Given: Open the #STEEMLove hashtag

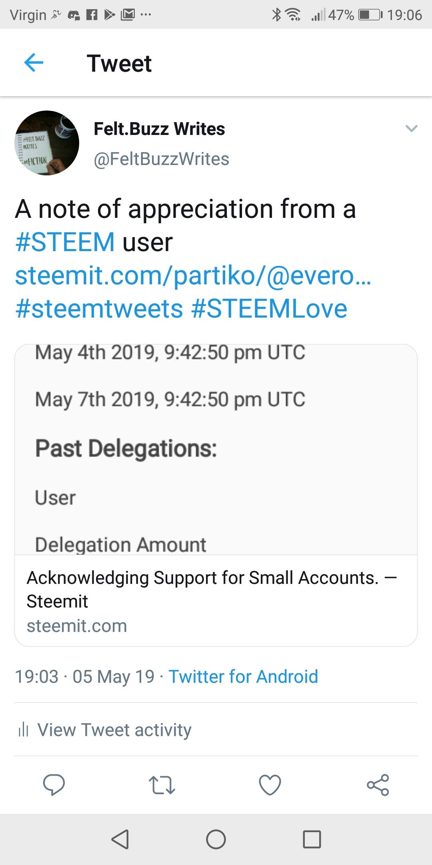Looking at the screenshot, I should [x=269, y=309].
